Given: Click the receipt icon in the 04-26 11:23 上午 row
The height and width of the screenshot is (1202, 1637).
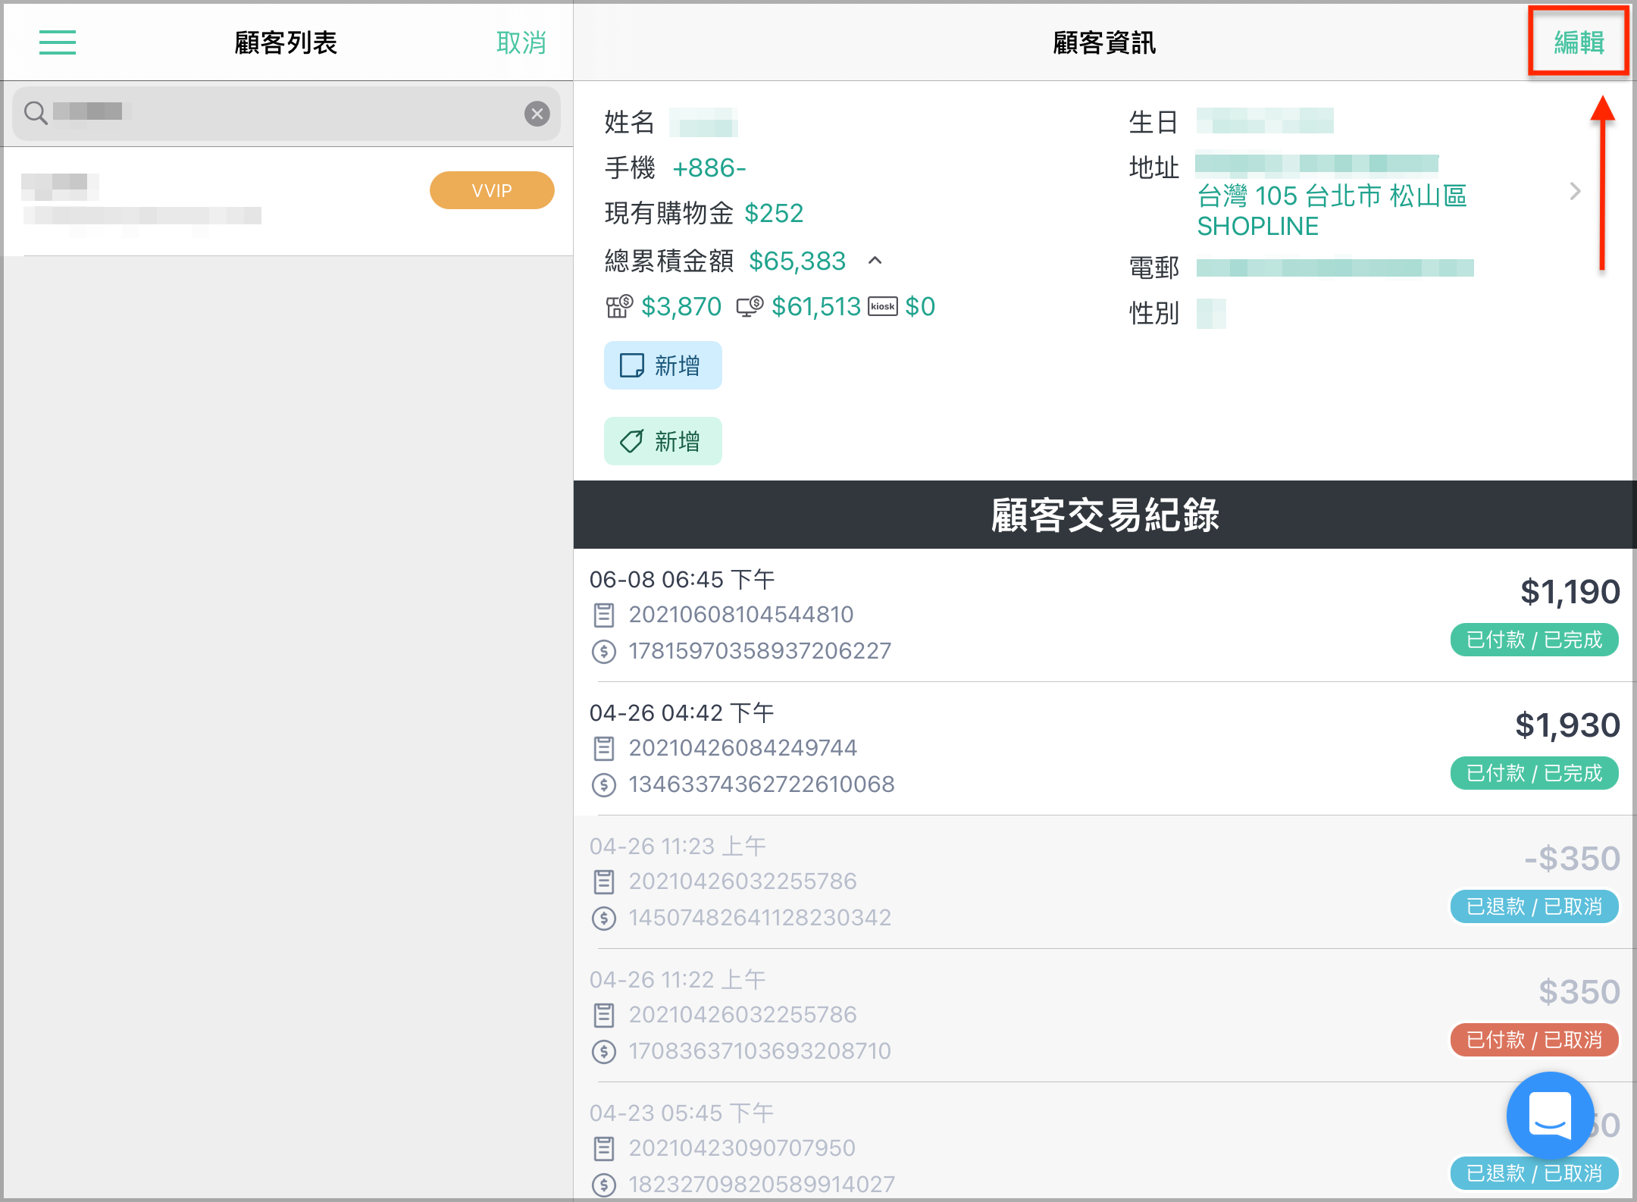Looking at the screenshot, I should [604, 881].
